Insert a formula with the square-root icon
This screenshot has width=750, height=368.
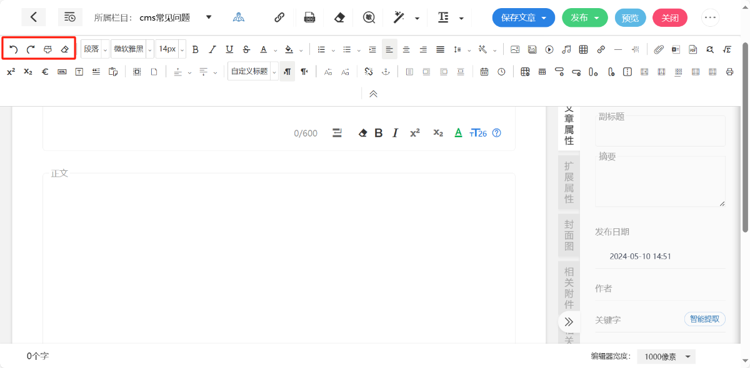(727, 49)
